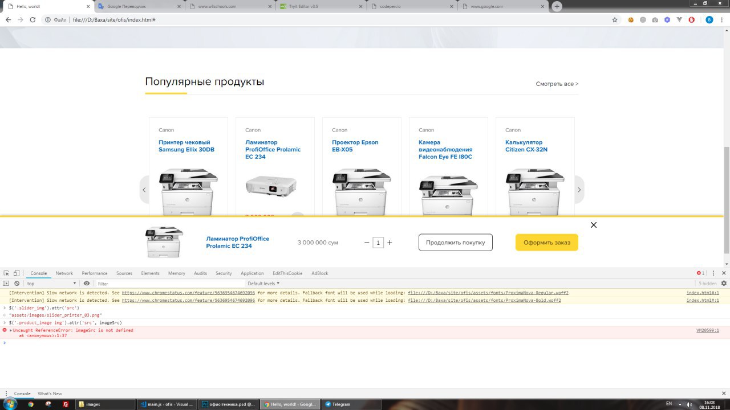
Task: Reload the page with refresh icon
Action: (x=33, y=19)
